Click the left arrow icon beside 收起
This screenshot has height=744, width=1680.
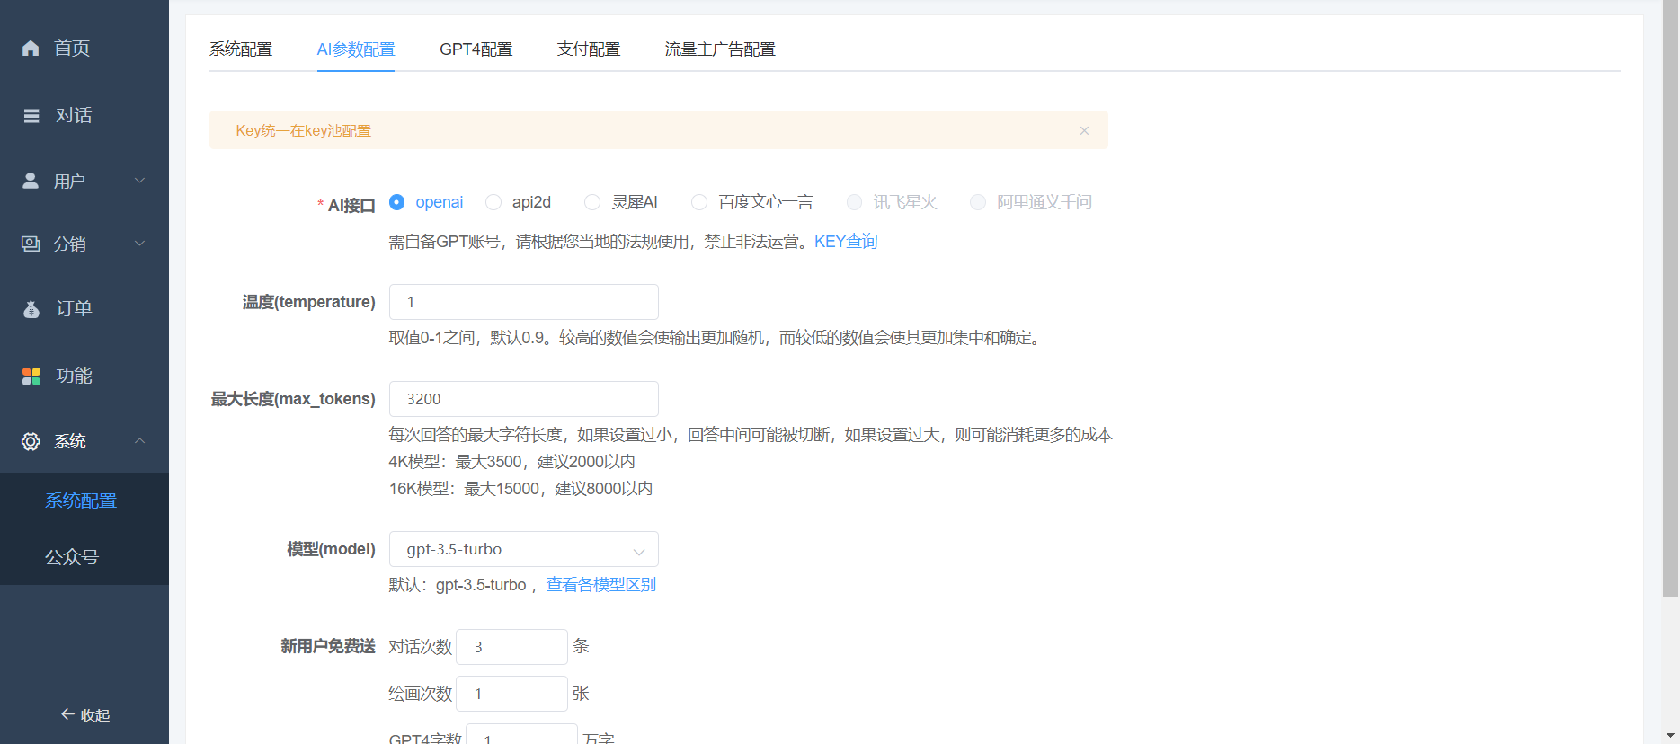[x=67, y=714]
